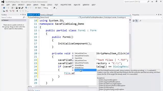This screenshot has height=91, width=163.
Task: Close the Properties panel
Action: coord(161,15)
